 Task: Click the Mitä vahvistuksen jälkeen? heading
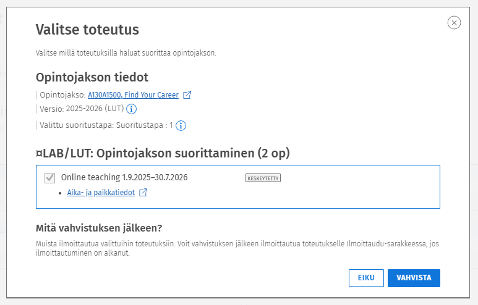[99, 228]
